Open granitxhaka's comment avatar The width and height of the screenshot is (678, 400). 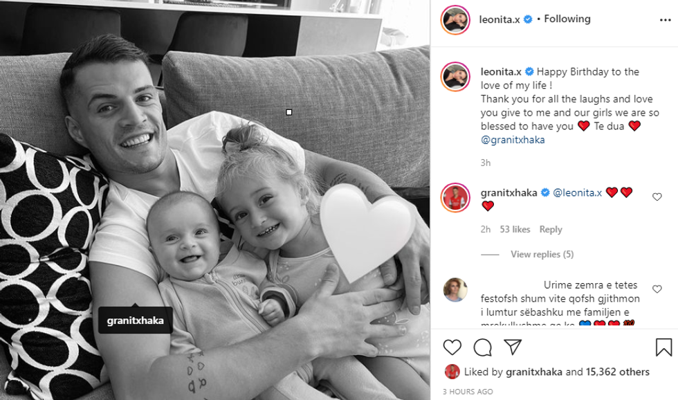coord(455,198)
